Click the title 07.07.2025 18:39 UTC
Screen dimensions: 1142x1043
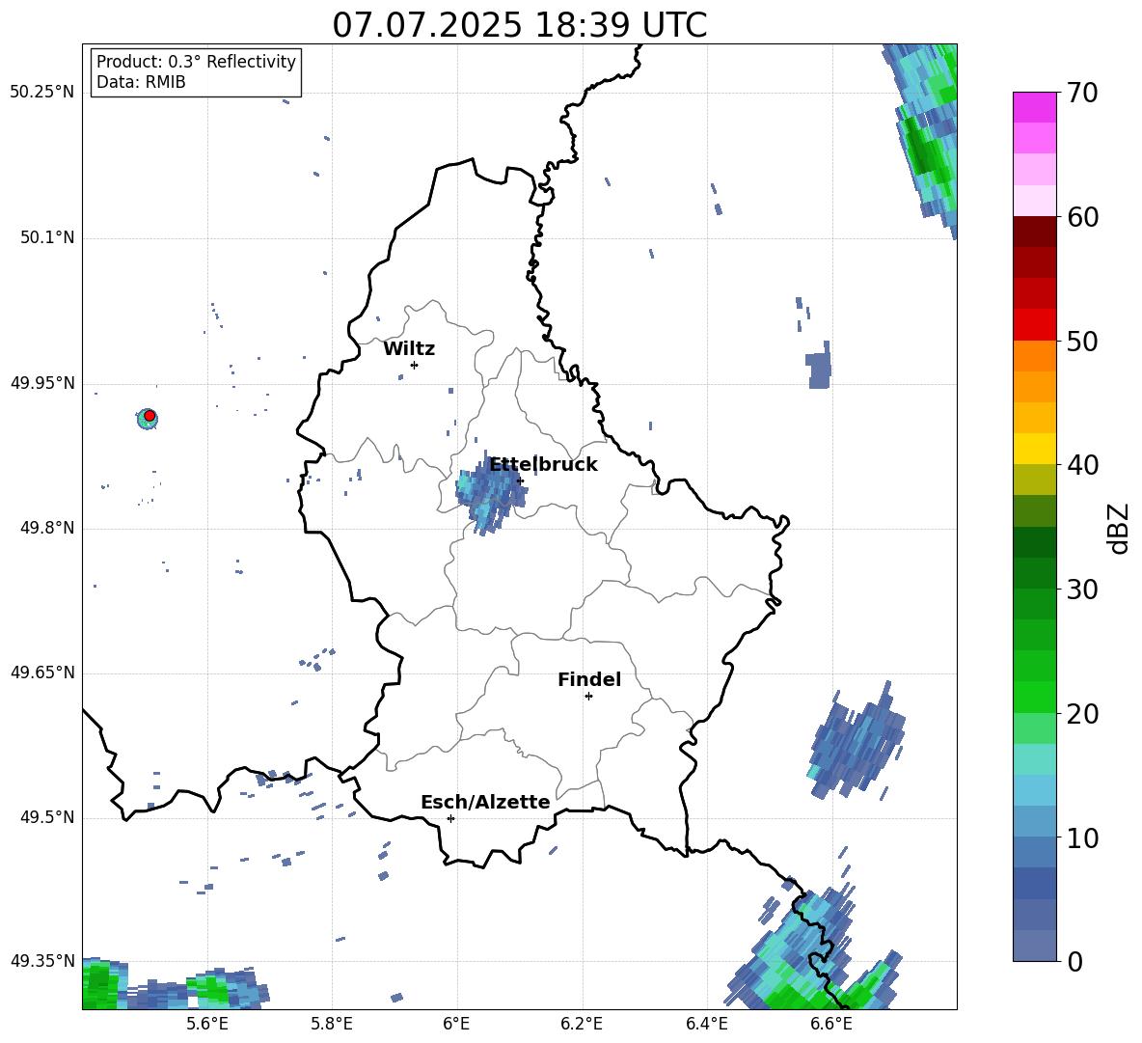tap(520, 25)
